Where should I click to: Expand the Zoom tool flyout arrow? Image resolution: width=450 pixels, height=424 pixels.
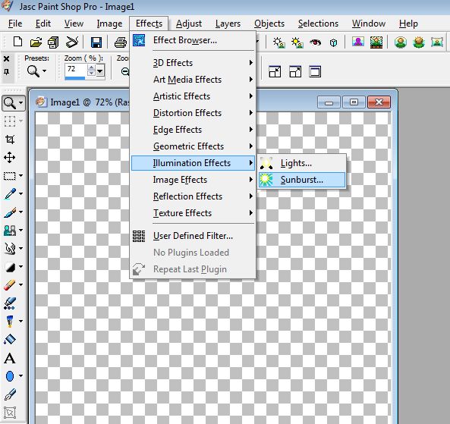point(20,102)
